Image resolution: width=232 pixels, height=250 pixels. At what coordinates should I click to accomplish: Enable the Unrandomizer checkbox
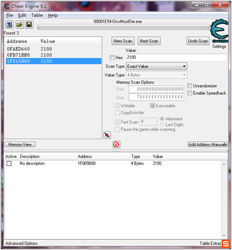(190, 86)
